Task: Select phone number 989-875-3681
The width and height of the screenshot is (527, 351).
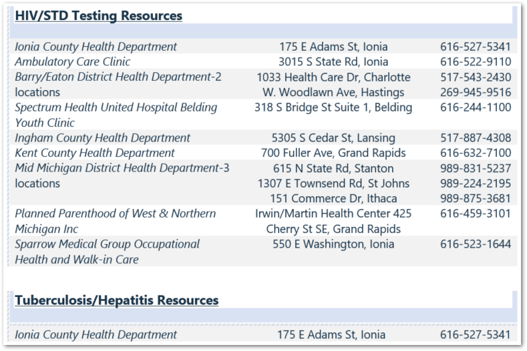Action: point(475,199)
